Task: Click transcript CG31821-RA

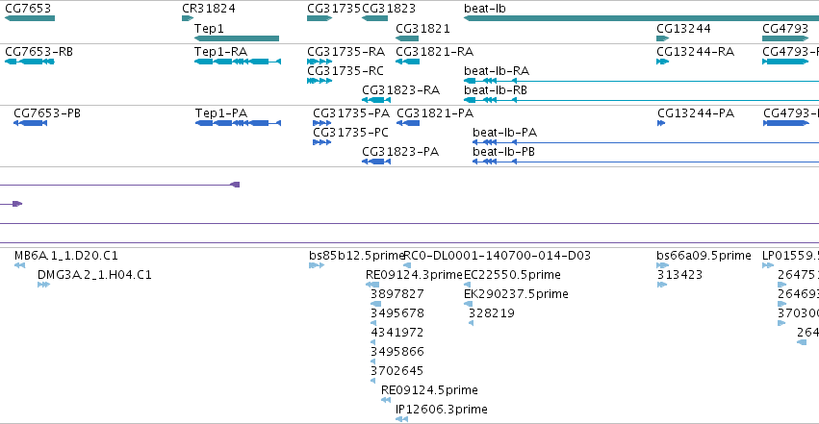Action: pos(435,52)
